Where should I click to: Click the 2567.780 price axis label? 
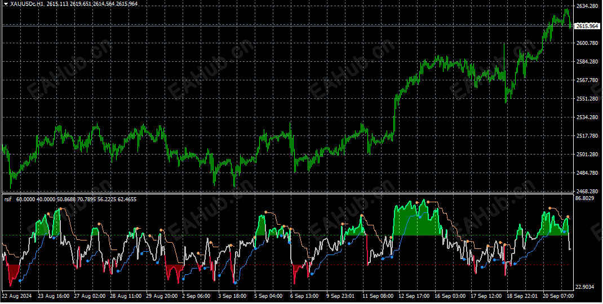click(x=587, y=80)
